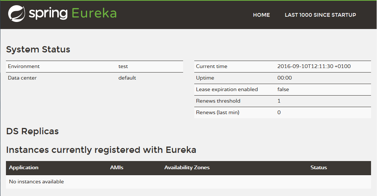
Task: Click the Spring leaf logo icon
Action: [16, 13]
